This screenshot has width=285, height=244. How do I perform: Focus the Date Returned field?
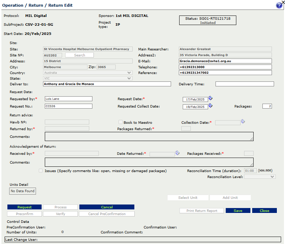click(x=162, y=154)
